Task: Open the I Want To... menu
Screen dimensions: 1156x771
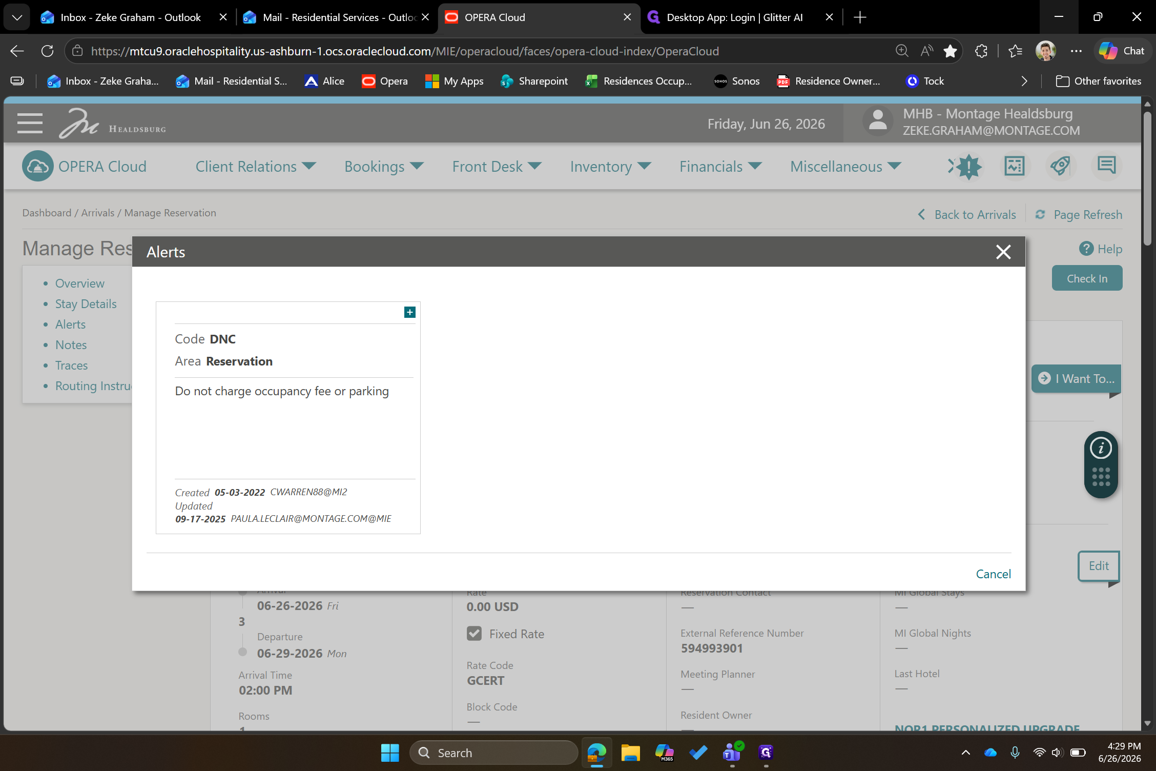Action: (x=1076, y=378)
